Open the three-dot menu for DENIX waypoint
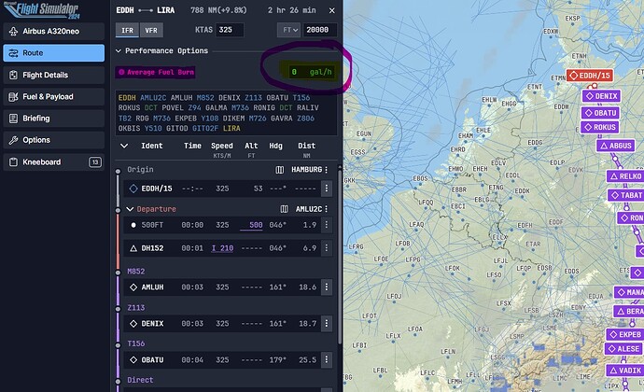The width and height of the screenshot is (644, 392). coord(329,323)
